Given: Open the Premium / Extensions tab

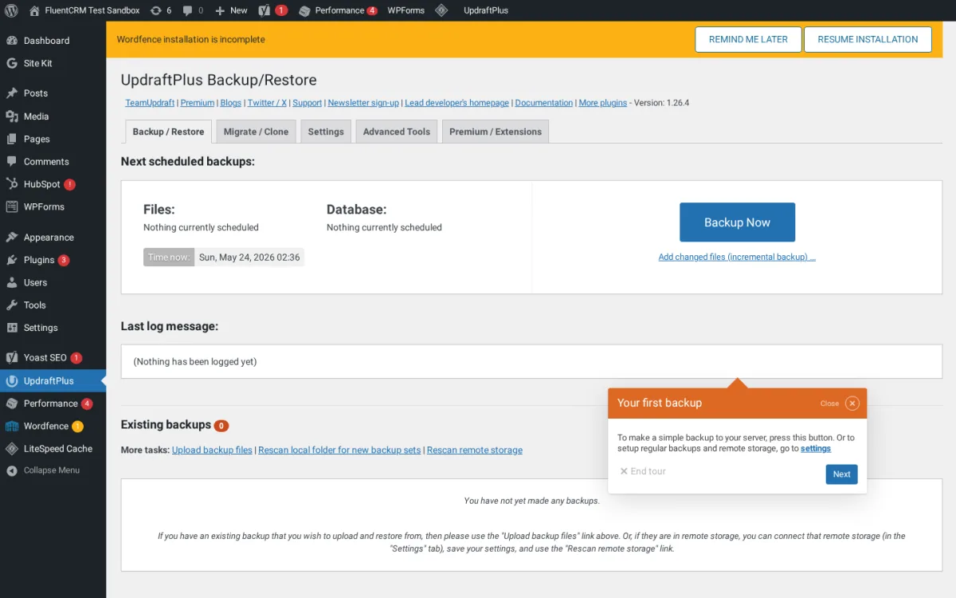Looking at the screenshot, I should 496,132.
